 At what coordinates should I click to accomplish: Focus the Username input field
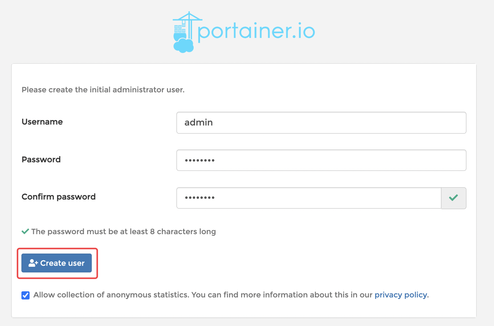coord(321,123)
